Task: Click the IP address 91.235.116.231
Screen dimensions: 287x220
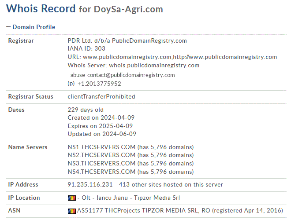Action: [90, 184]
